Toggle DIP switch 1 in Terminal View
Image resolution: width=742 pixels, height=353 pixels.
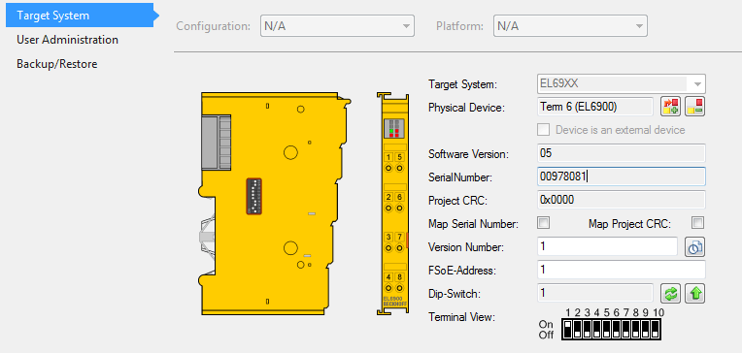pyautogui.click(x=568, y=329)
